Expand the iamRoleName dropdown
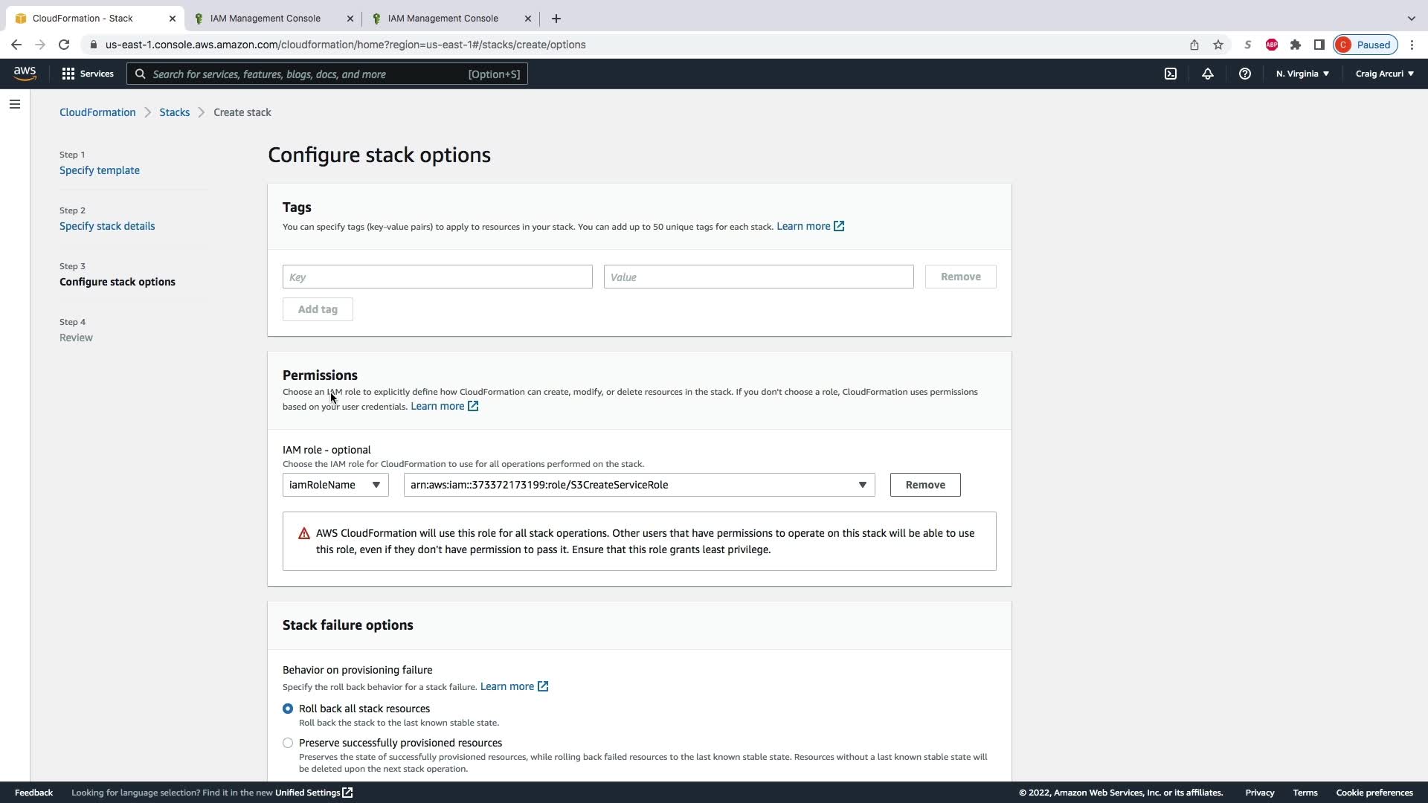Screen dimensions: 1428x803 335,485
